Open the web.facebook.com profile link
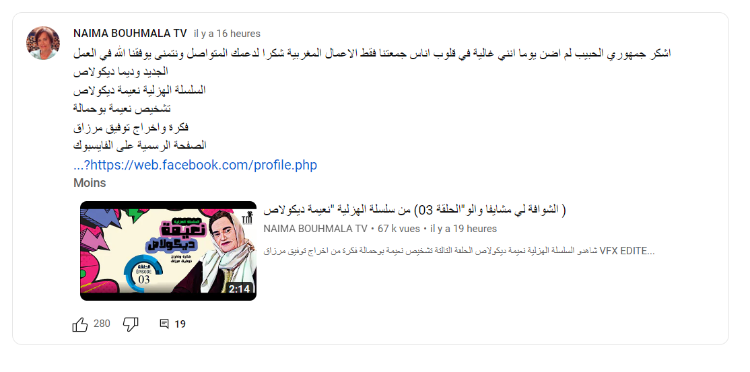 coord(195,165)
